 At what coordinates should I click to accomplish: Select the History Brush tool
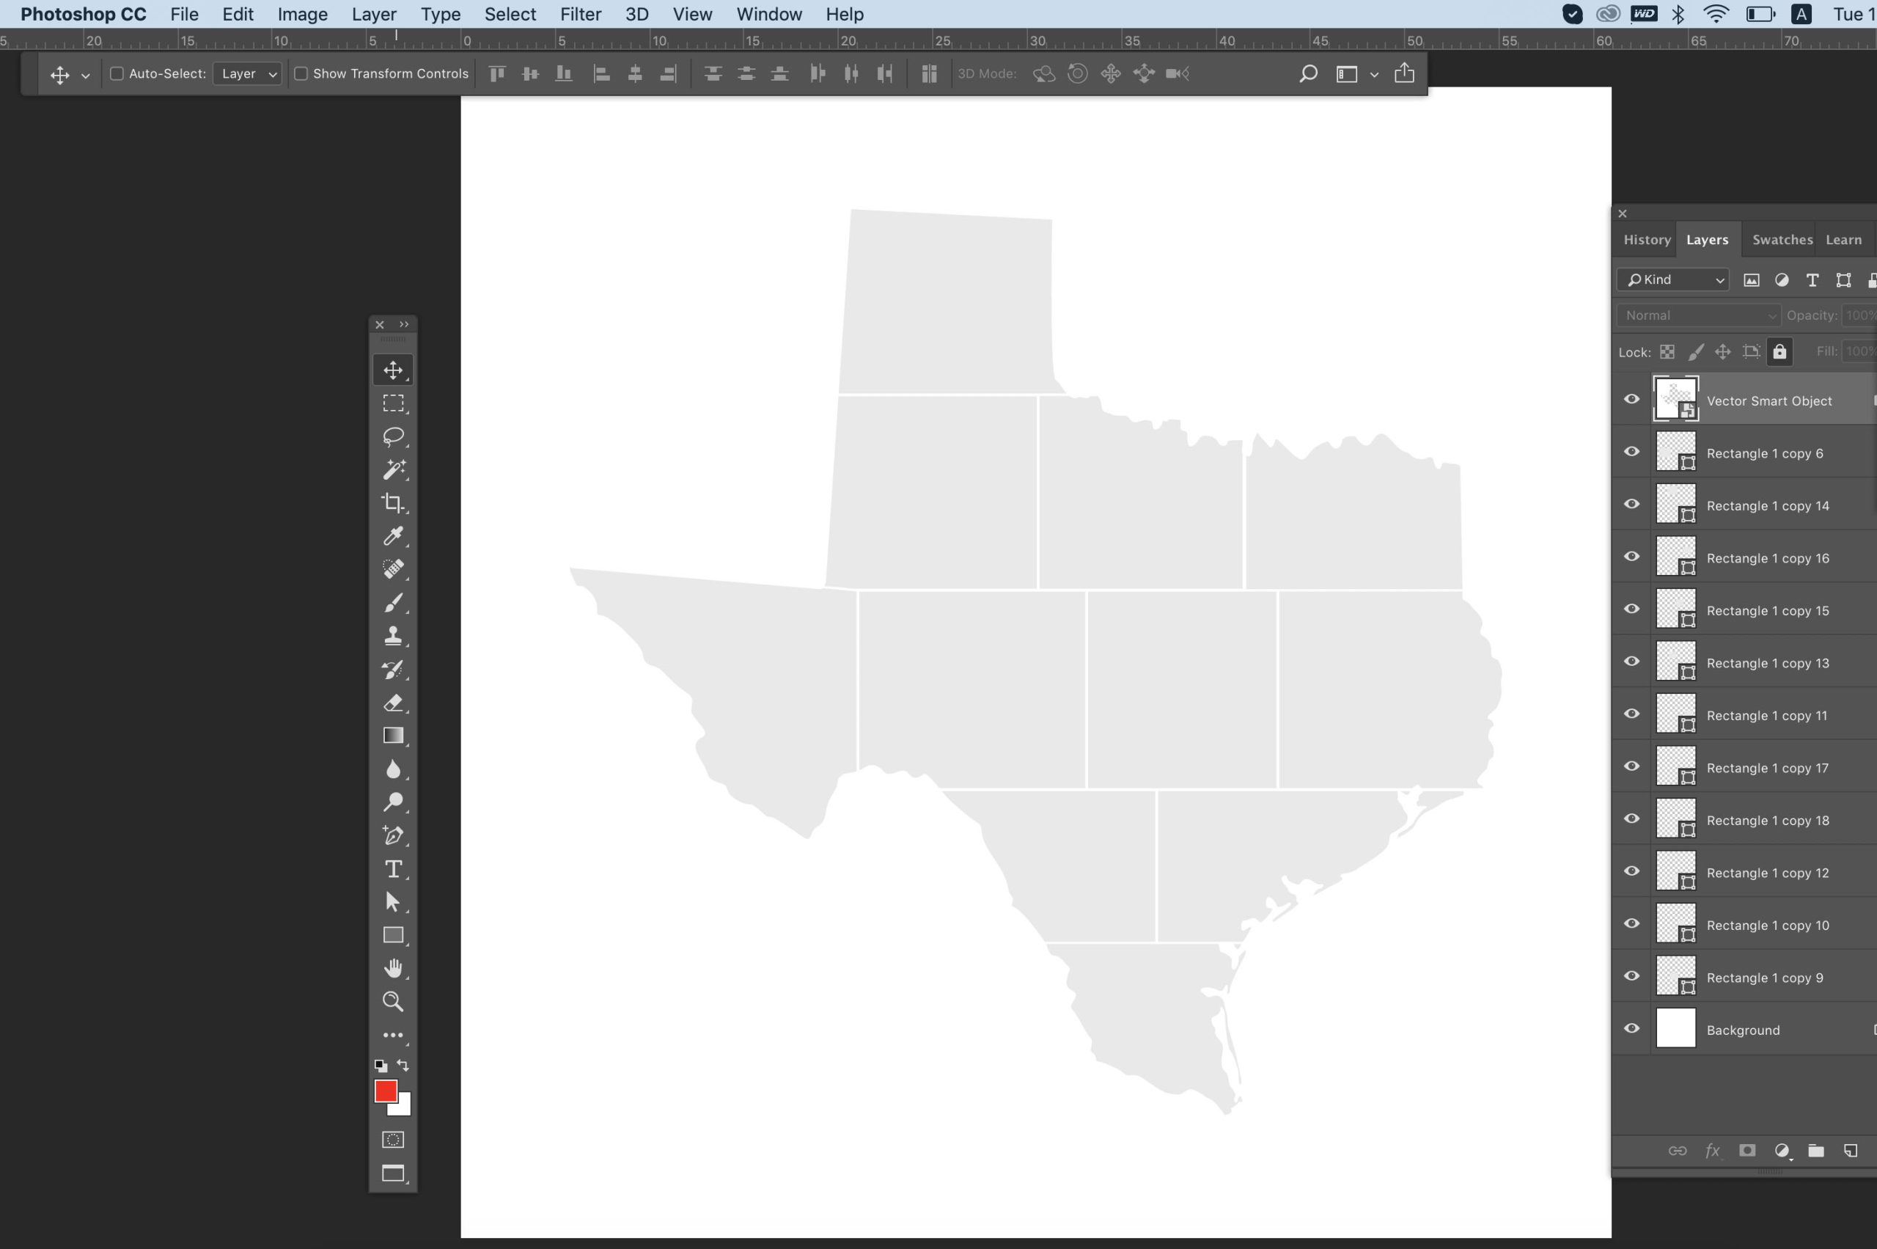click(392, 669)
